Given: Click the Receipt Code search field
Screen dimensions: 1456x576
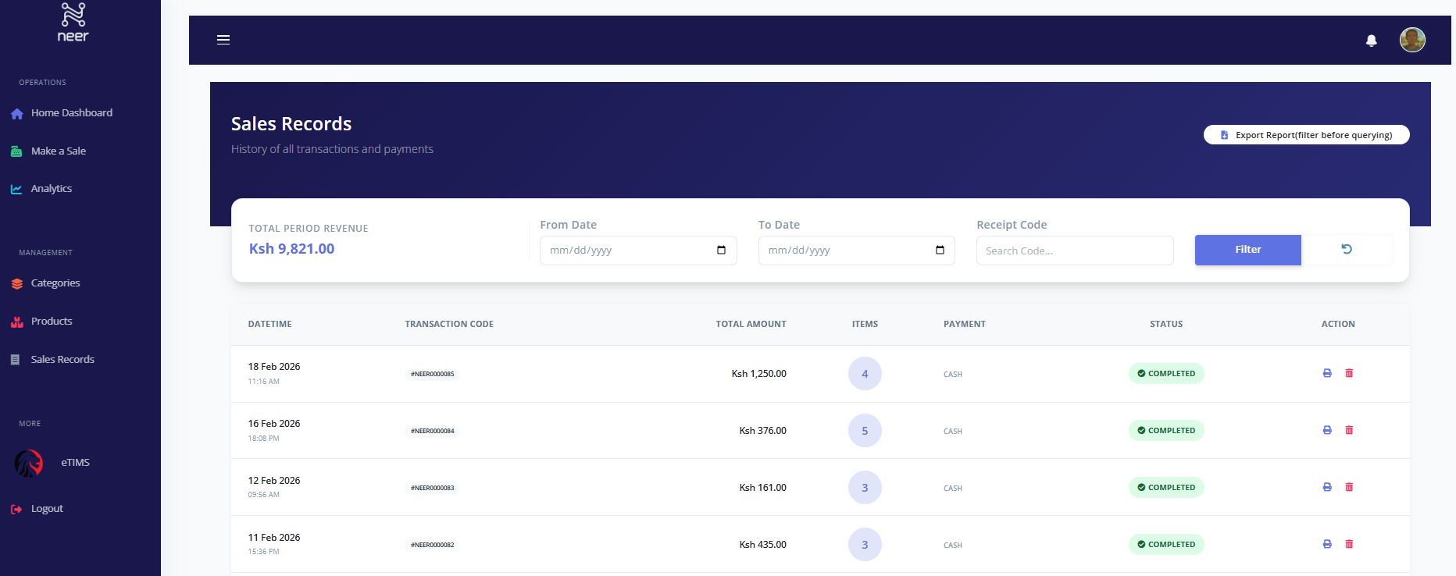Looking at the screenshot, I should [x=1074, y=251].
